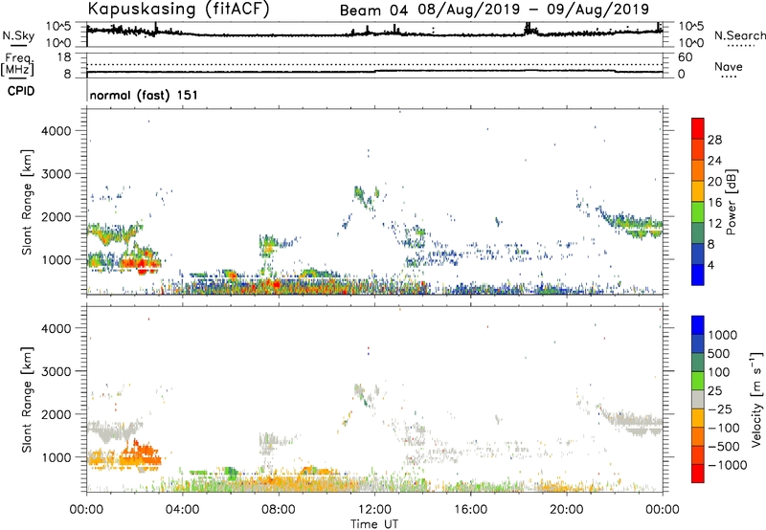
Task: Pick the orange 20–24 dB Power bar segment
Action: pos(698,170)
